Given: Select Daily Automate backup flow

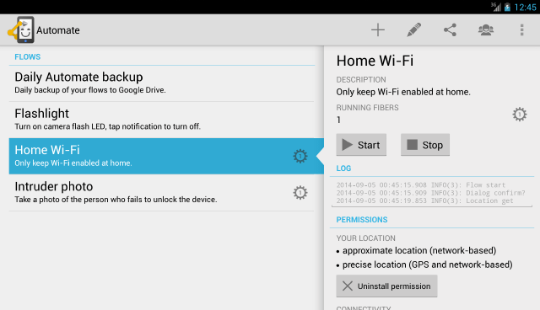Looking at the screenshot, I should pyautogui.click(x=161, y=83).
